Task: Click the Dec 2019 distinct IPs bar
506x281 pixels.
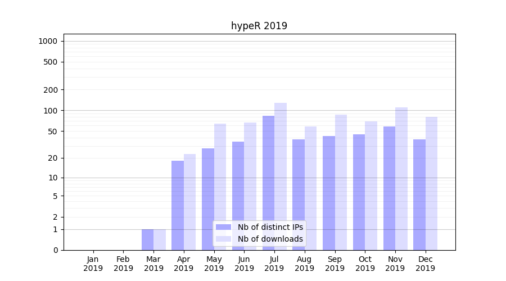Action: pos(419,194)
